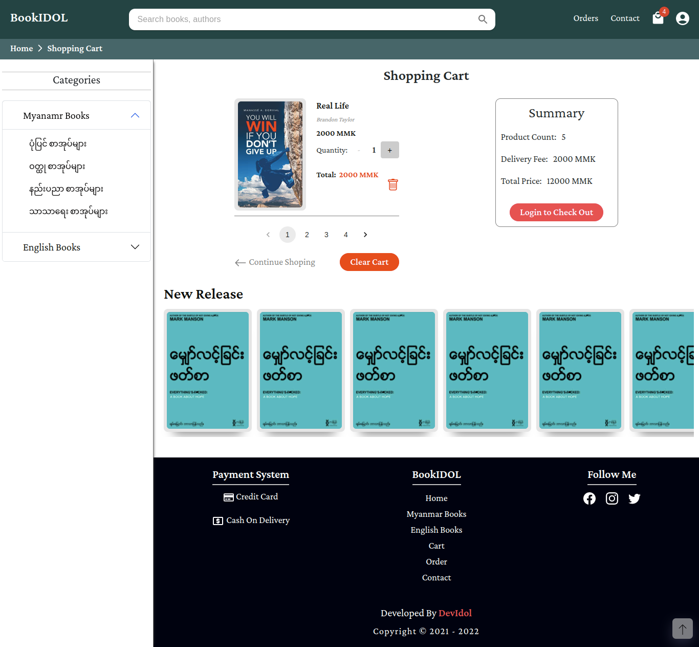Image resolution: width=699 pixels, height=647 pixels.
Task: Open the Real Life book title
Action: 333,106
